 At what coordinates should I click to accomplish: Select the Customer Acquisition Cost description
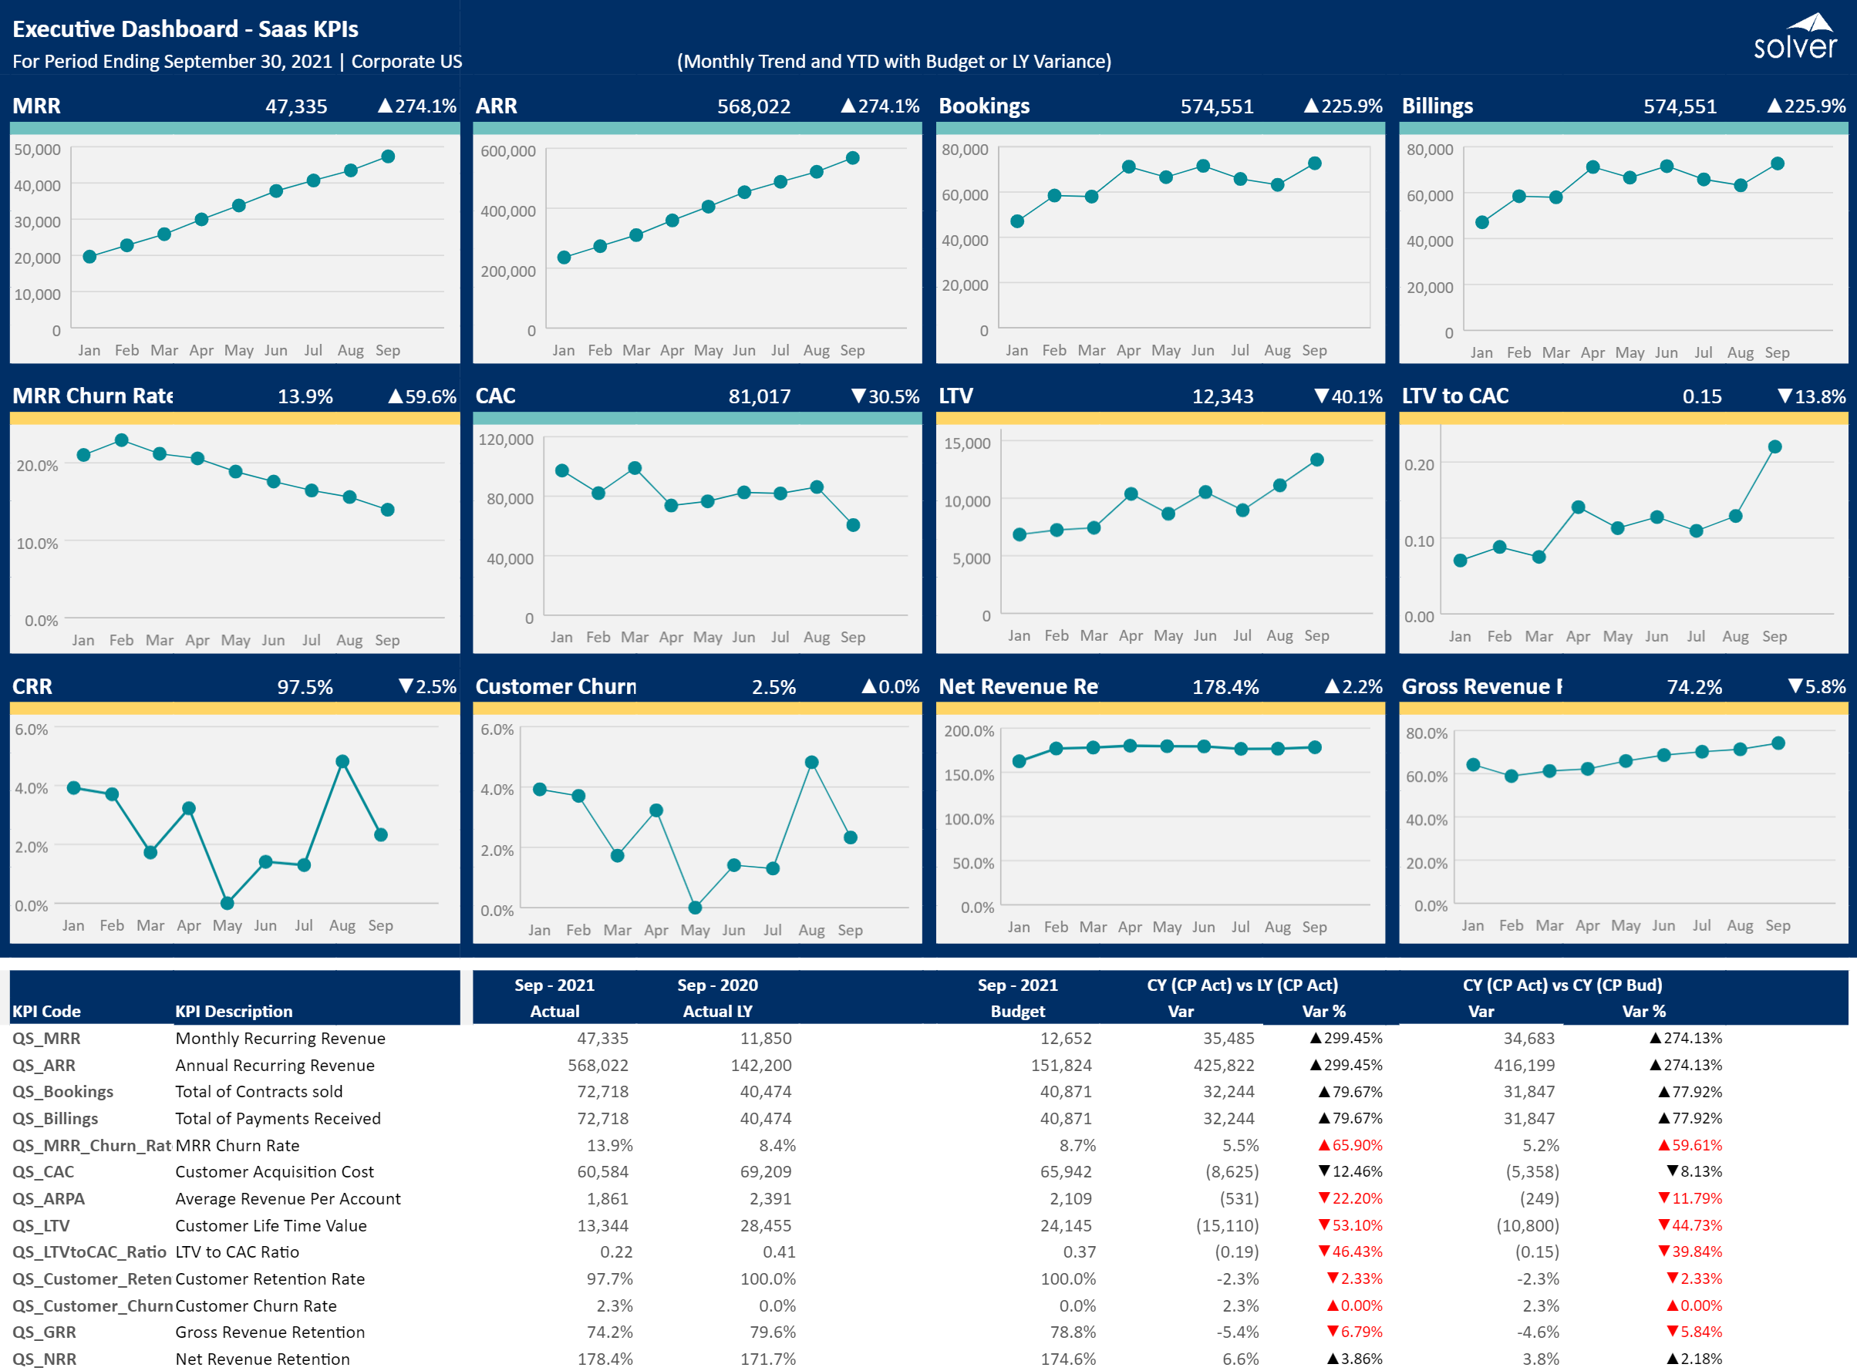(x=275, y=1172)
